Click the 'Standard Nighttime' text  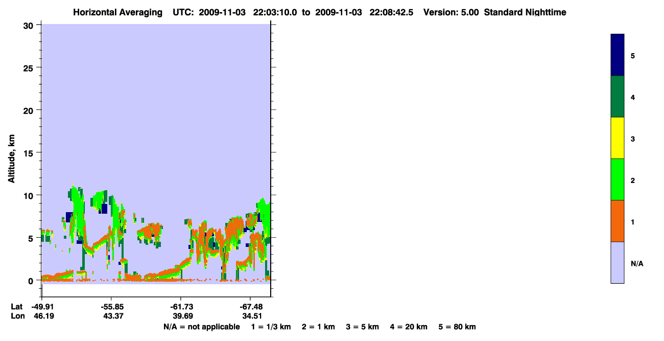[525, 12]
